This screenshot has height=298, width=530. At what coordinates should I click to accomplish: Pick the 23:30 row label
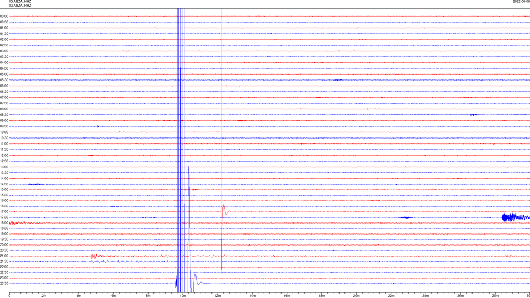(x=4, y=284)
